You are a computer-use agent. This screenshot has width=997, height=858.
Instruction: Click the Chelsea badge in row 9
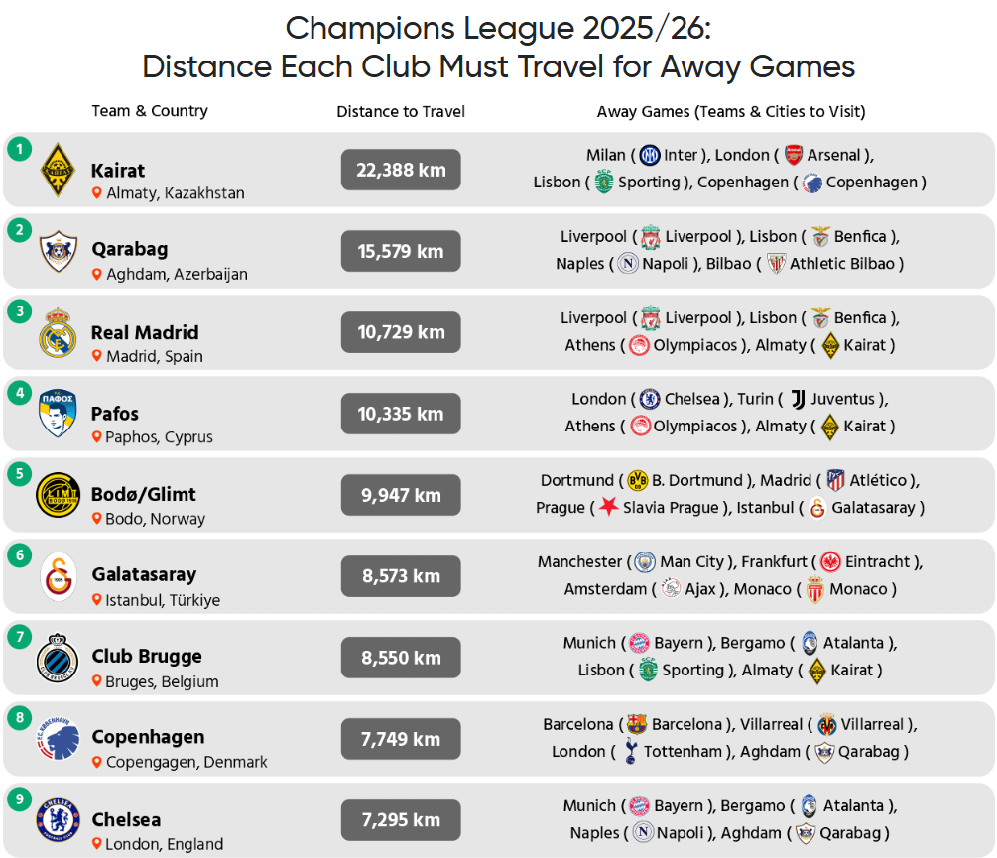tap(58, 820)
